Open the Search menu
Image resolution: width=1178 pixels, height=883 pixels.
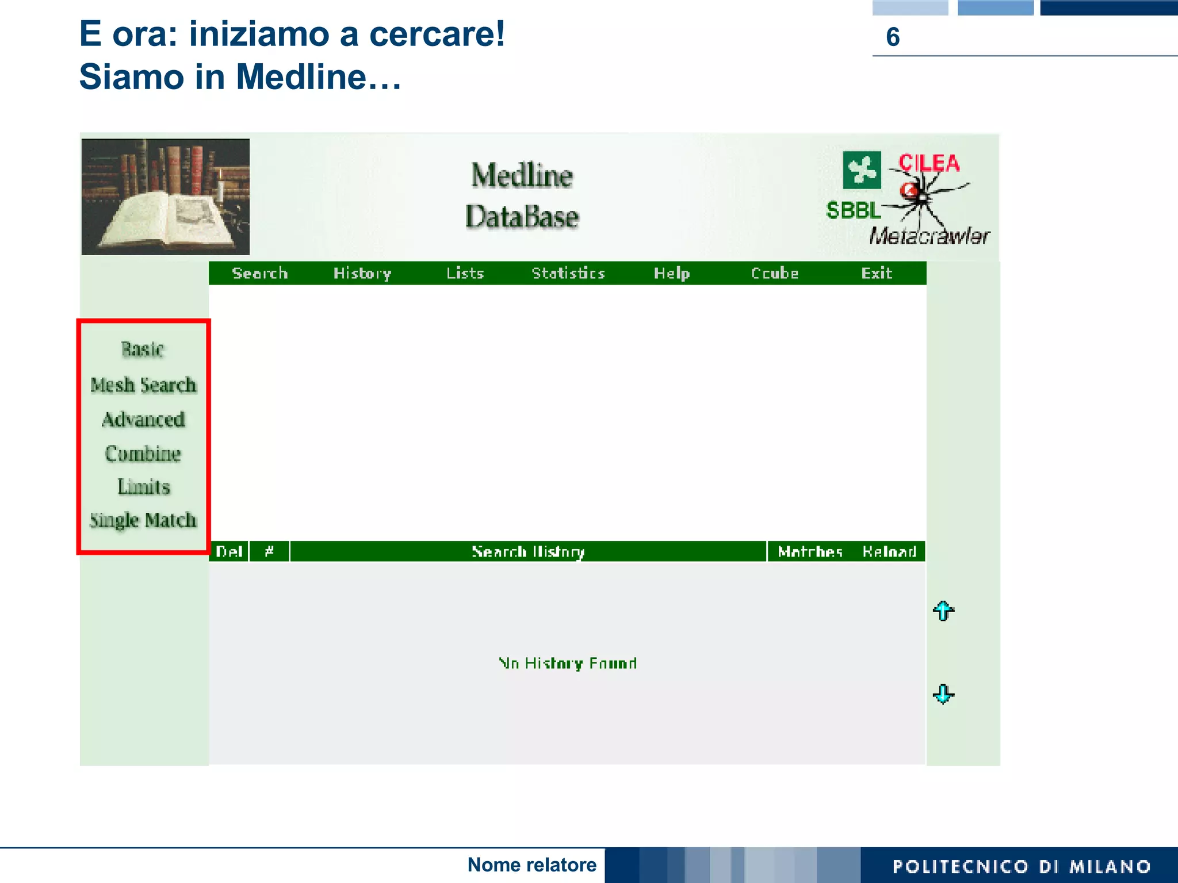260,273
